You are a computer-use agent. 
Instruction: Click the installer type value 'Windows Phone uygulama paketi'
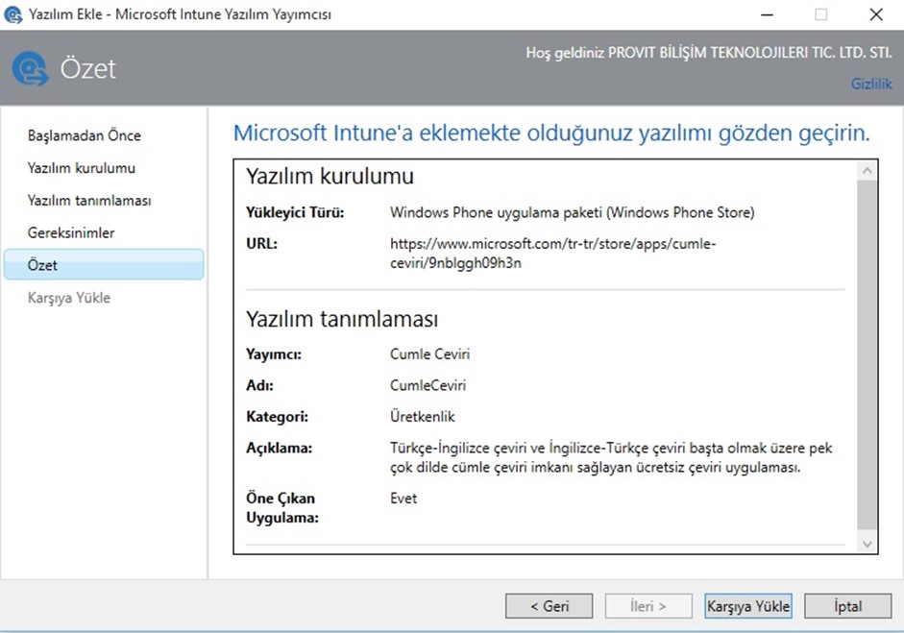pyautogui.click(x=572, y=212)
